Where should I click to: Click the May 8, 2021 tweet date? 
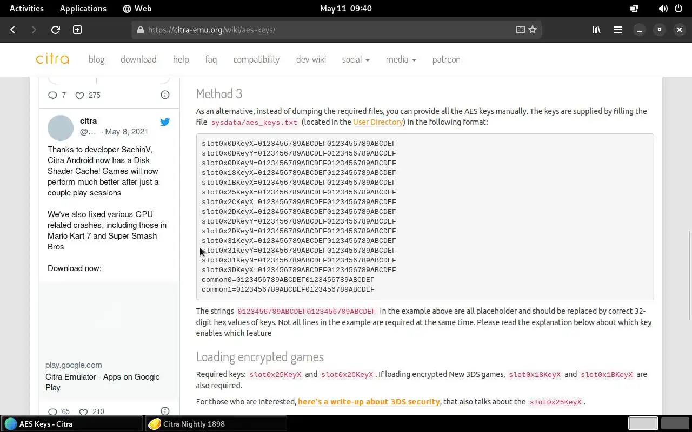point(127,132)
